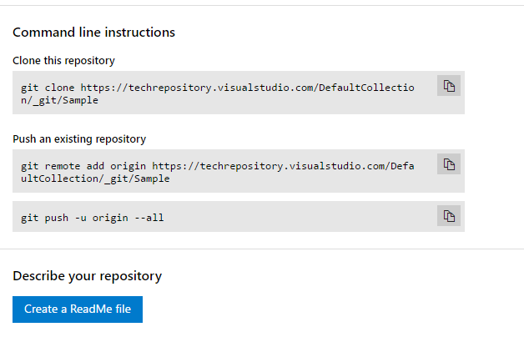
Task: Click inside the git remote add command box
Action: (x=225, y=171)
